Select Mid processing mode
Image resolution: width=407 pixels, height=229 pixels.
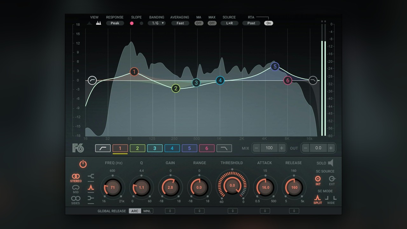[76, 189]
